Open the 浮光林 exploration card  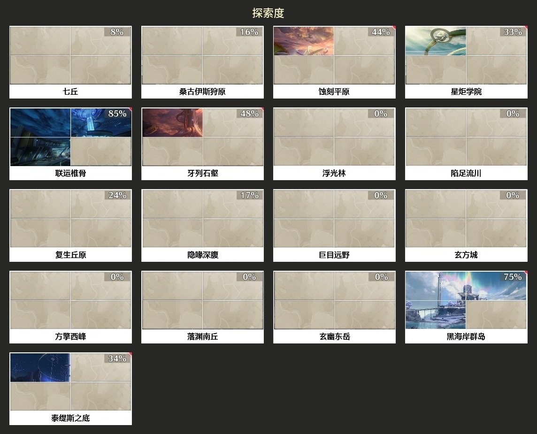tap(334, 144)
